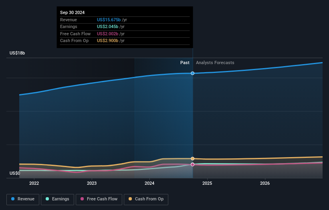Toggle the Cash From Op legend button
329x210 pixels.
(146, 199)
